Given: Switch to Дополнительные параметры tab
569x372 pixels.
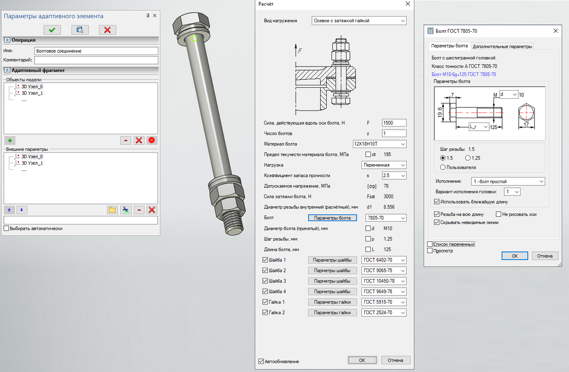Looking at the screenshot, I should tap(503, 46).
